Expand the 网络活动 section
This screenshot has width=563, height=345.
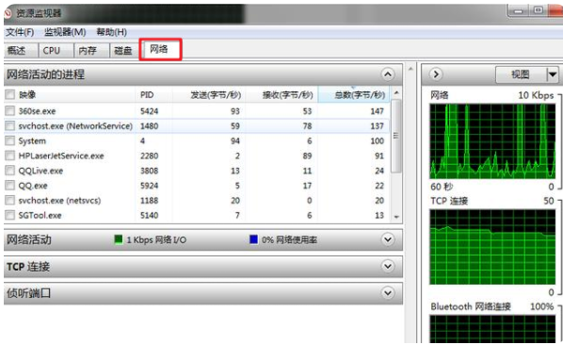click(x=388, y=239)
